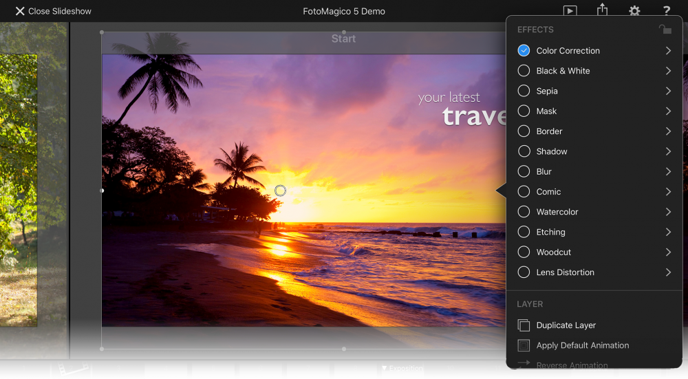Expand the Lens Distortion options chevron
This screenshot has width=688, height=379.
point(668,272)
